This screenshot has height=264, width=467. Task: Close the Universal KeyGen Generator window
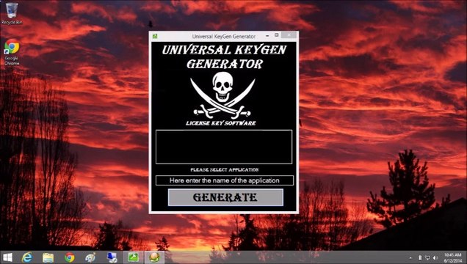(289, 35)
